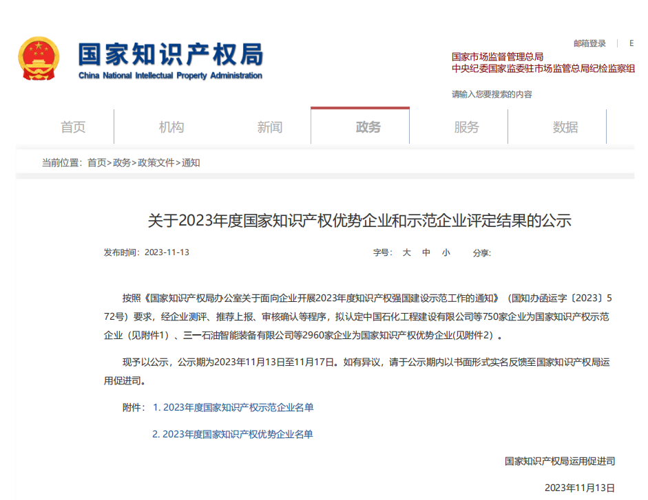648x500 pixels.
Task: Open attachment 2 优势企业名单
Action: tap(233, 435)
